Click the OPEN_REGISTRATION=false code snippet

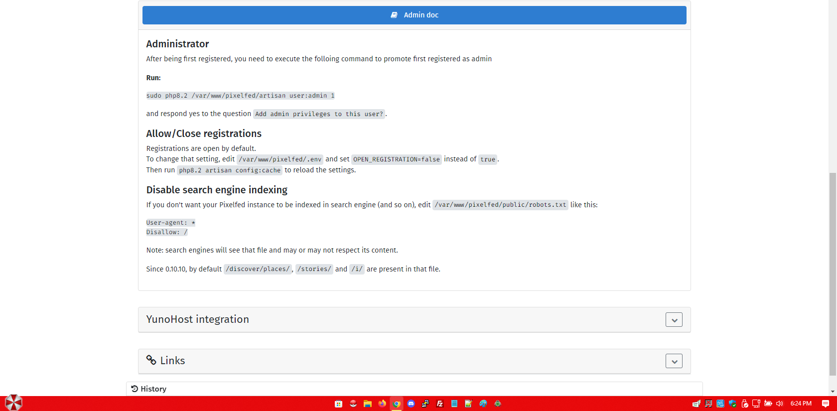(397, 159)
